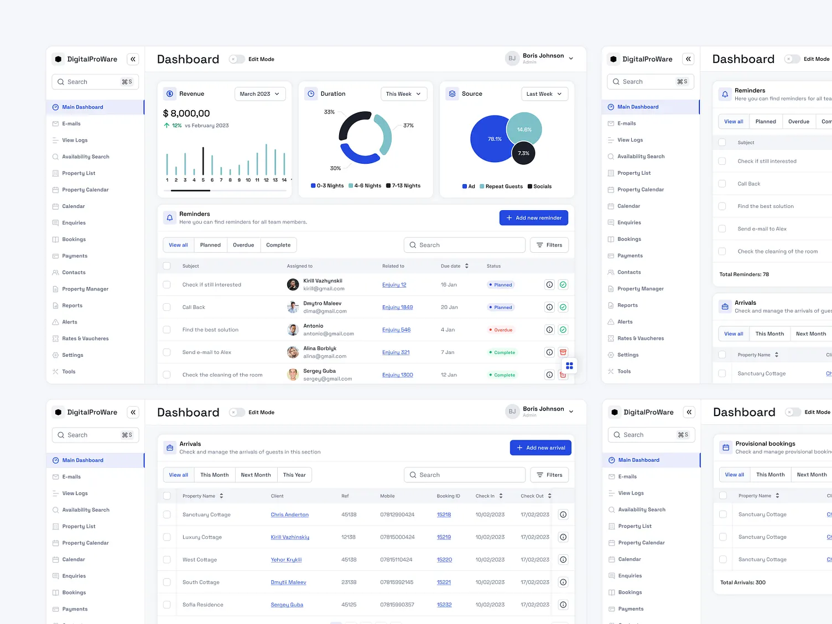
Task: Open the March 2023 dropdown on the Revenue card
Action: (260, 93)
